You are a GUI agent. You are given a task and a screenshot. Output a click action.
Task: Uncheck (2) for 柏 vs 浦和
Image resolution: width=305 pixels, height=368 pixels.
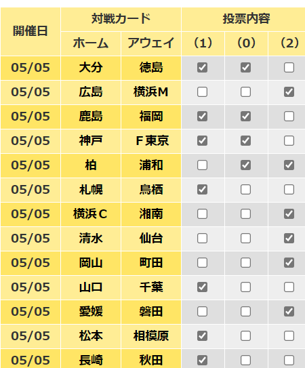coord(289,165)
